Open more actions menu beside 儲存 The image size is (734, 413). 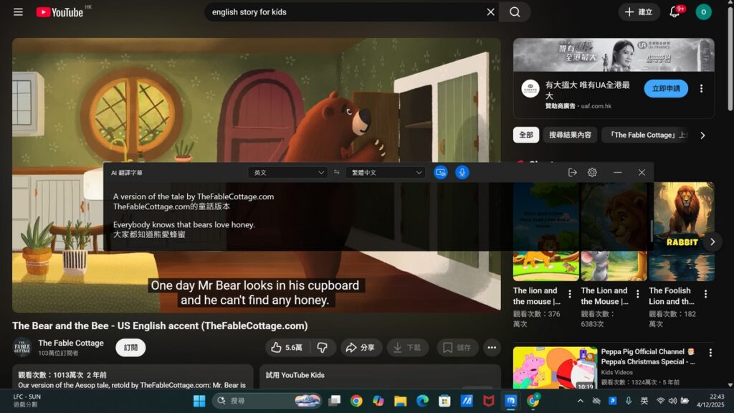[492, 348]
